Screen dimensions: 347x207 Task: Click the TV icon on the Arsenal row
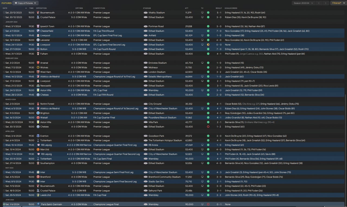click(202, 63)
